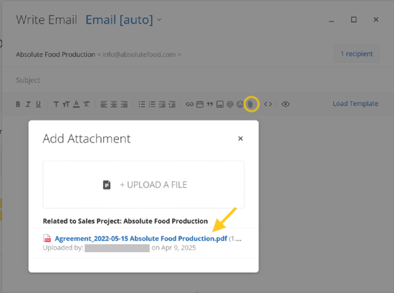
Task: Open the 1 recipient list
Action: coord(357,54)
